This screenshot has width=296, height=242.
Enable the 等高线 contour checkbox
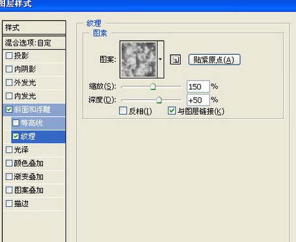pyautogui.click(x=16, y=123)
